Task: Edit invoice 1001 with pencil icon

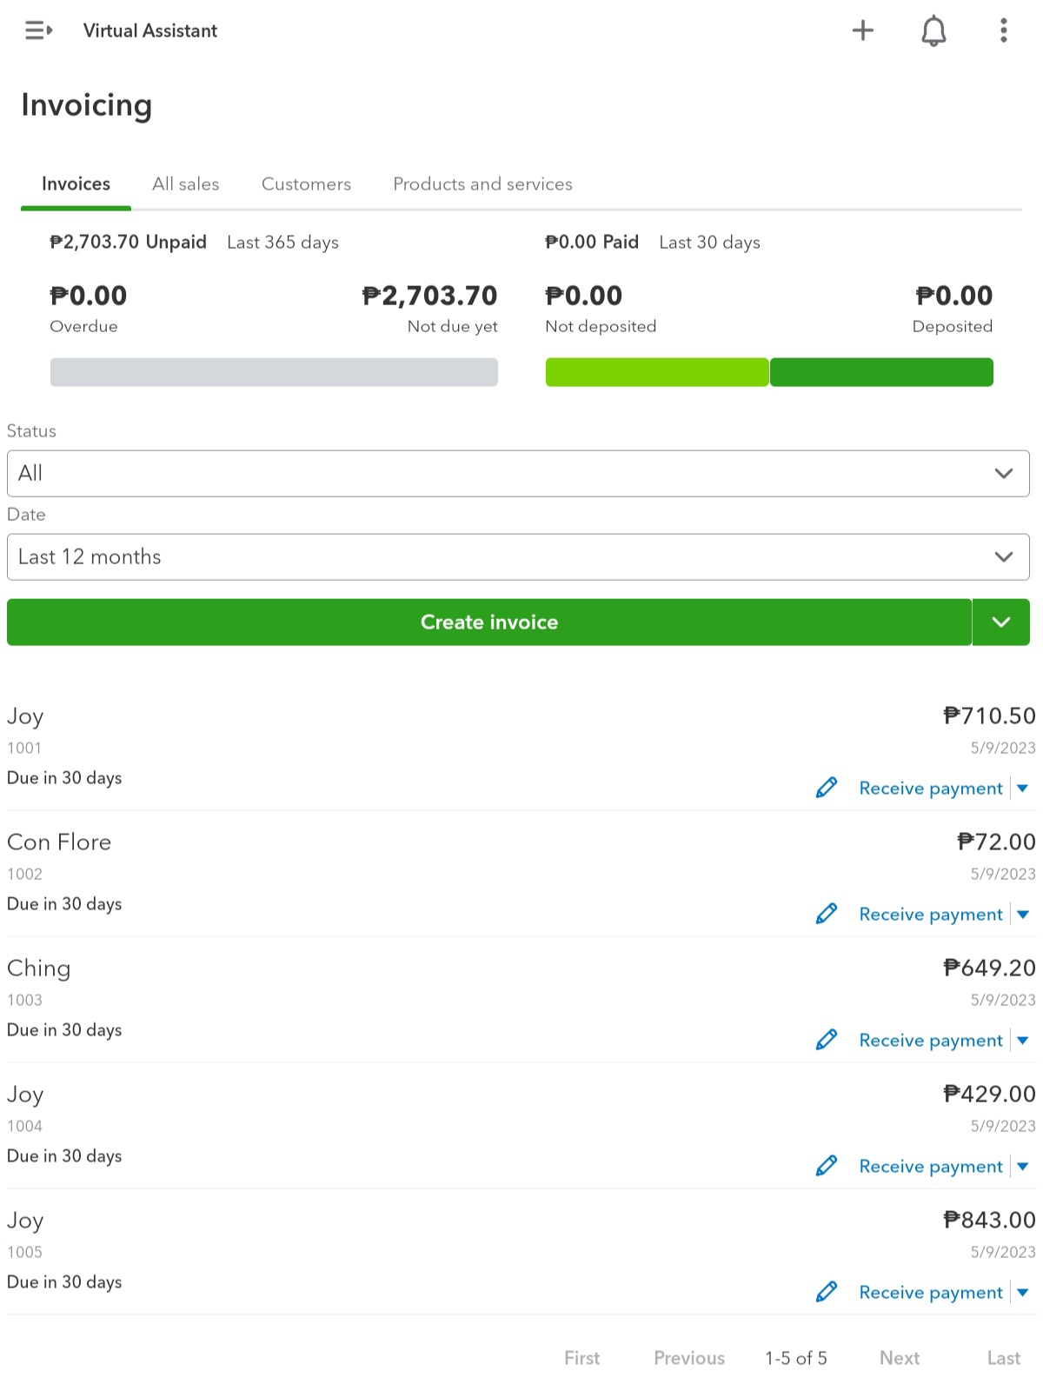Action: [x=827, y=788]
